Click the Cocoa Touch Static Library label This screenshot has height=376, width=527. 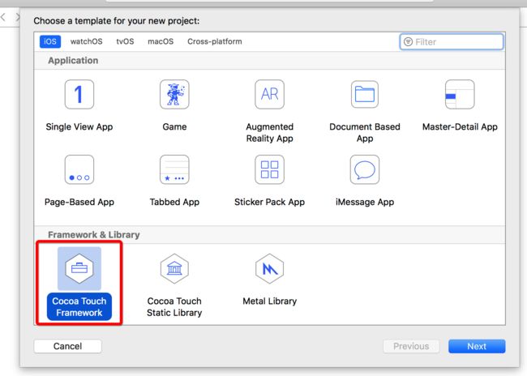click(x=174, y=307)
